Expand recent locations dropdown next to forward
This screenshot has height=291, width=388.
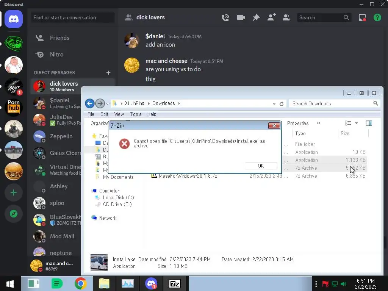tap(108, 104)
